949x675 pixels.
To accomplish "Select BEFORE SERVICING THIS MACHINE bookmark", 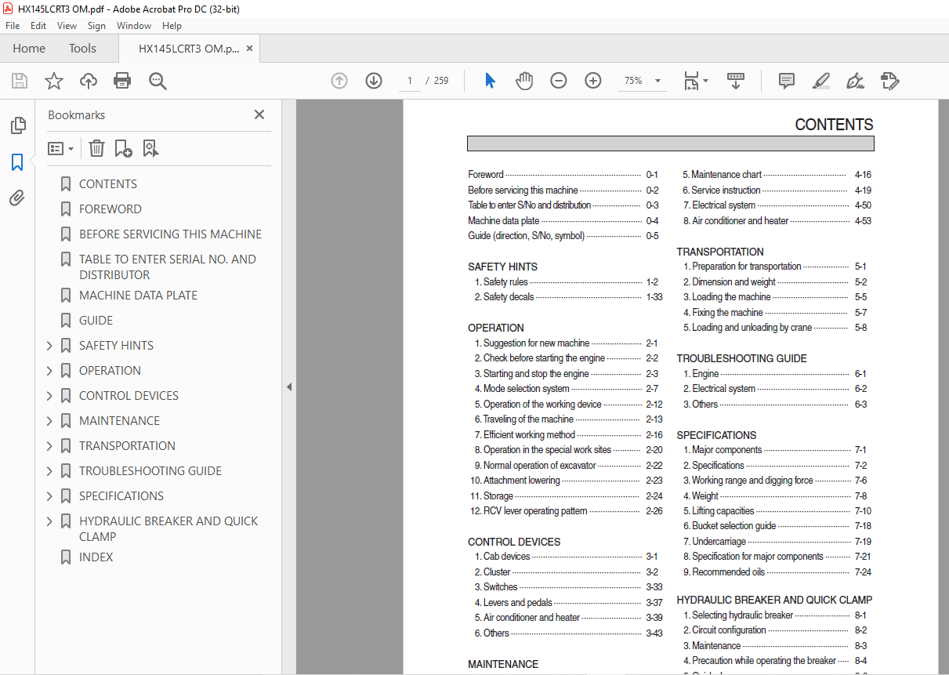I will (170, 234).
